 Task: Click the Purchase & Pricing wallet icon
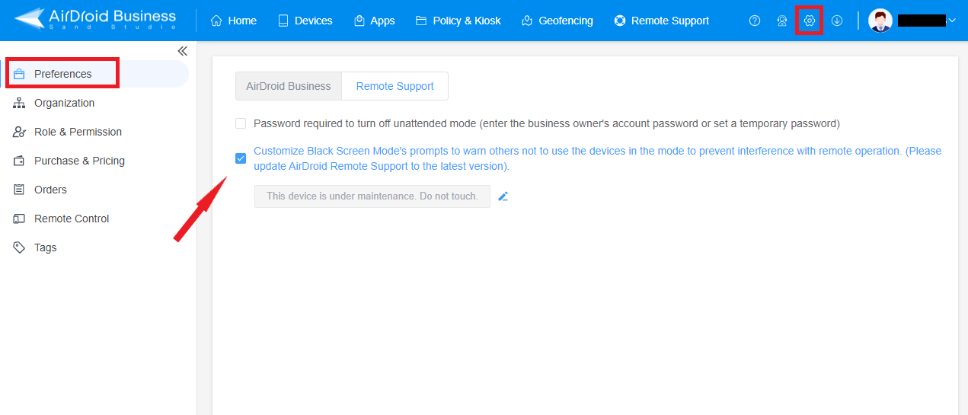click(19, 161)
